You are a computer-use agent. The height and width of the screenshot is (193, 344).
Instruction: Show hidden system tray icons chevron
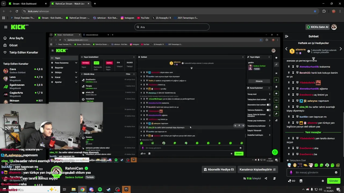tap(303, 190)
